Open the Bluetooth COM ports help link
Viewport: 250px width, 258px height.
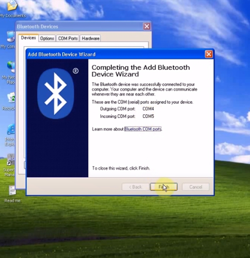[x=143, y=129]
